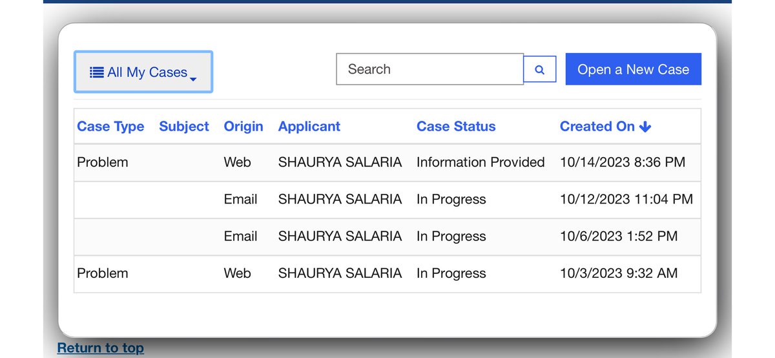The height and width of the screenshot is (358, 775).
Task: Select date '10/12/2023 11:04 PM'
Action: click(626, 199)
